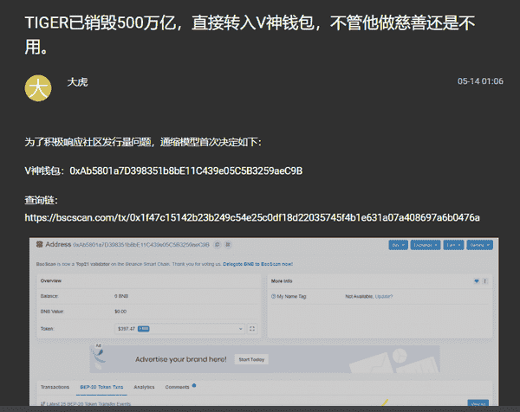
Task: Click the Update? name tag link
Action: coord(384,296)
